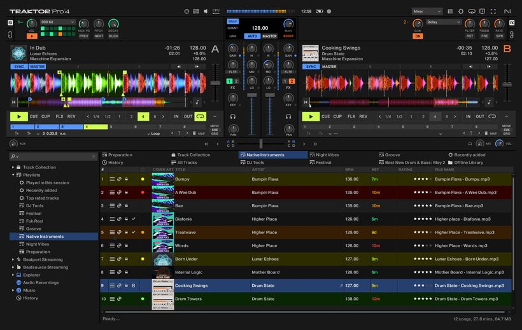Open the Preparation favorite tab
Image resolution: width=522 pixels, height=330 pixels.
[x=117, y=155]
